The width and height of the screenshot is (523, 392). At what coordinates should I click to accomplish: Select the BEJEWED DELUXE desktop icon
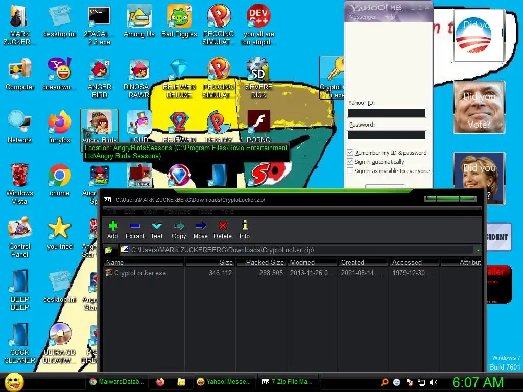(x=179, y=79)
